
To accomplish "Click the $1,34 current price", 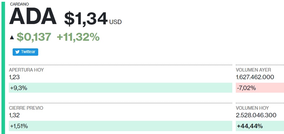I will 86,19.
